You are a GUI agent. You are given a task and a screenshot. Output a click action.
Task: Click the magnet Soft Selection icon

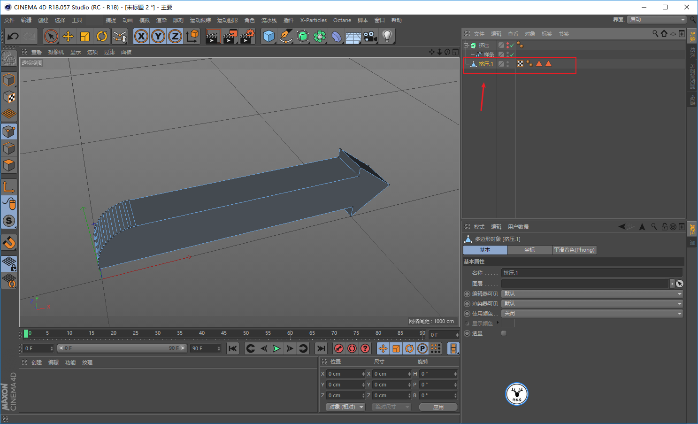pyautogui.click(x=9, y=242)
